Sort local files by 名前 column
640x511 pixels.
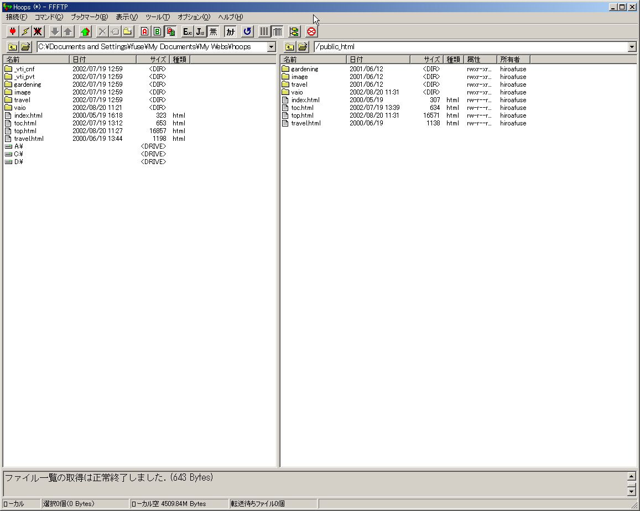(37, 60)
